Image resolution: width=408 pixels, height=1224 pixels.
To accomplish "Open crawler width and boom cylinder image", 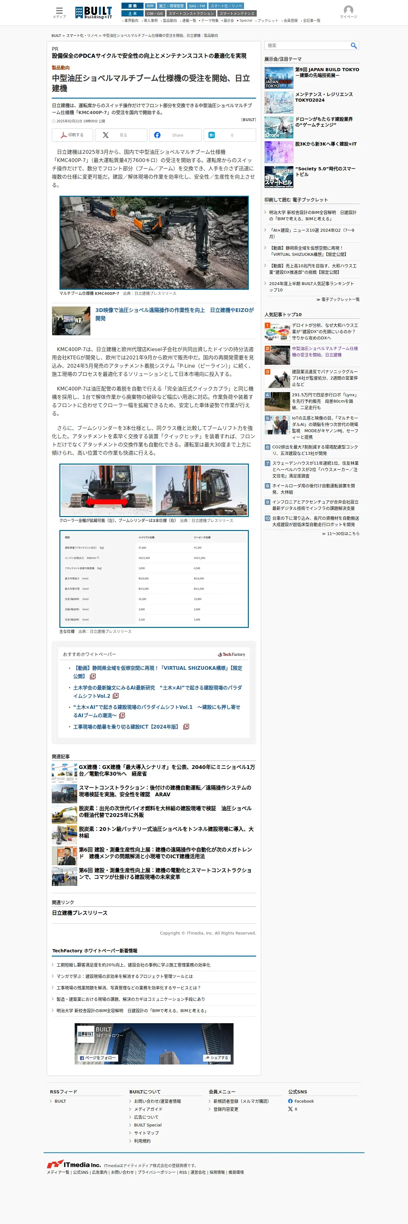I will [x=154, y=490].
